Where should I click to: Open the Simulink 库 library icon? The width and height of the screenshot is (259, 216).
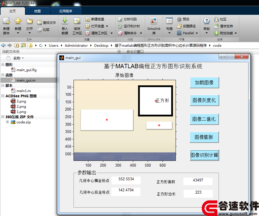154,21
